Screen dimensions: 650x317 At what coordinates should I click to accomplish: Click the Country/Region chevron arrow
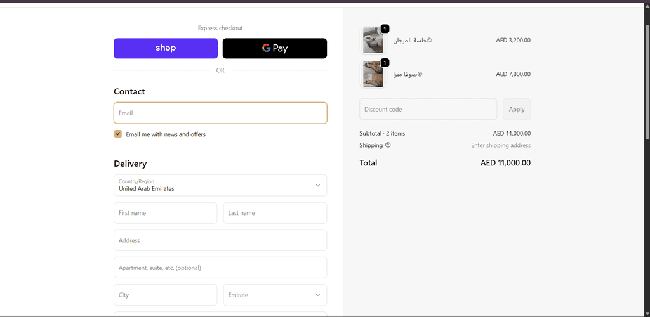[318, 185]
